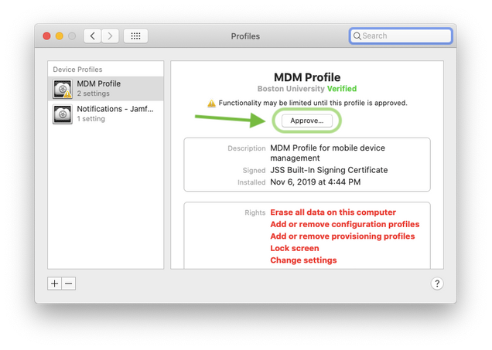Click 'Change settings' right
The height and width of the screenshot is (350, 492).
click(x=303, y=260)
